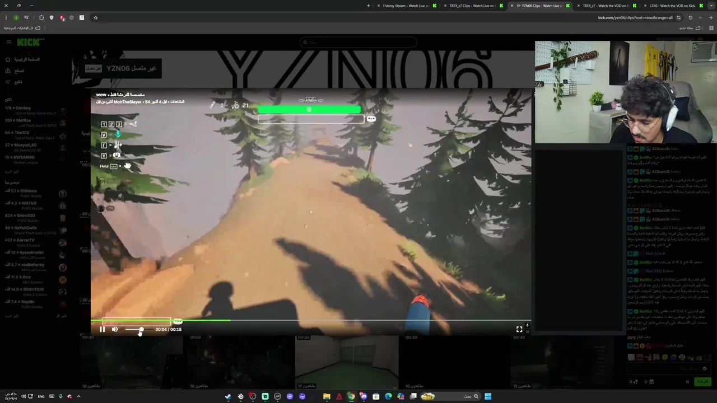Switch ENG keyboard language in tray
Screen dimensions: 717x403
pyautogui.click(x=41, y=396)
